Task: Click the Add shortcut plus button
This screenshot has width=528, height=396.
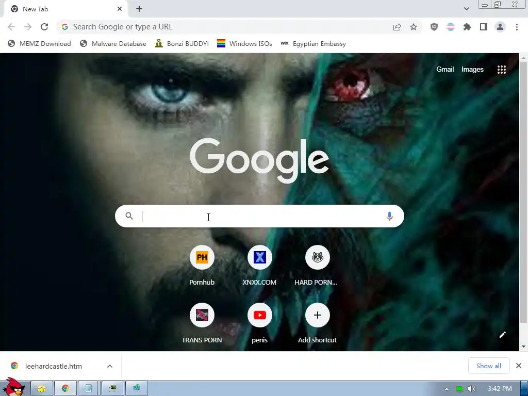Action: point(317,315)
